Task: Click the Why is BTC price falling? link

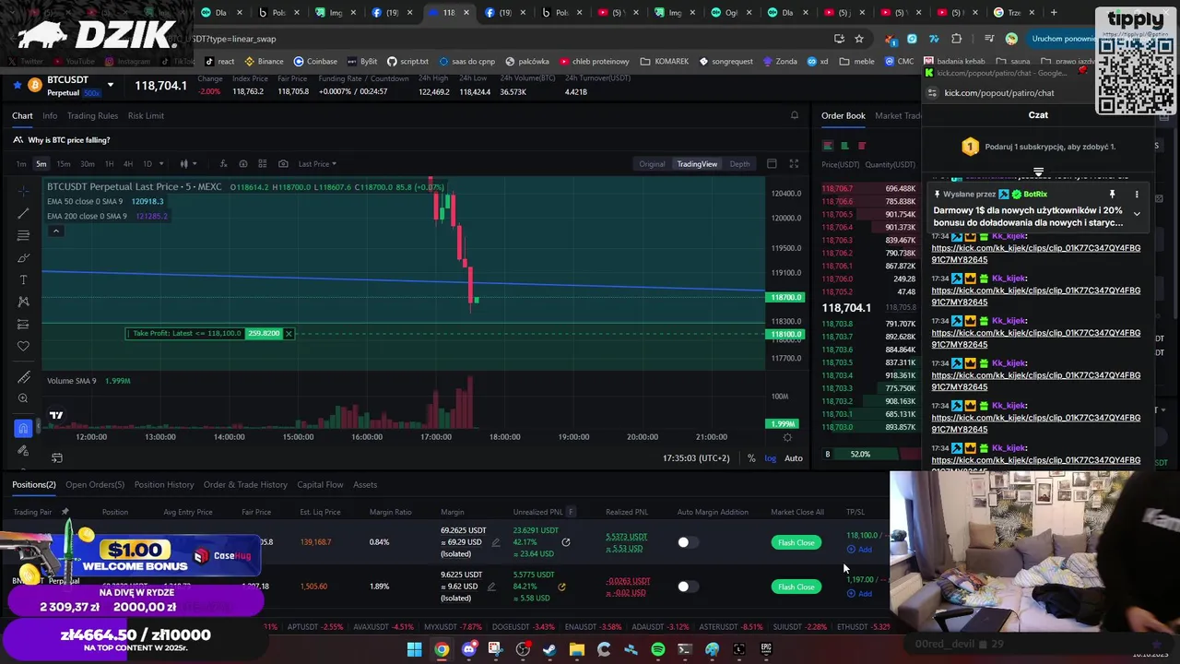Action: click(69, 140)
